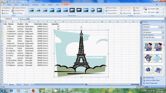The width and height of the screenshot is (166, 93).
Task: Expand the Search in collections dropdown
Action: pos(163,32)
